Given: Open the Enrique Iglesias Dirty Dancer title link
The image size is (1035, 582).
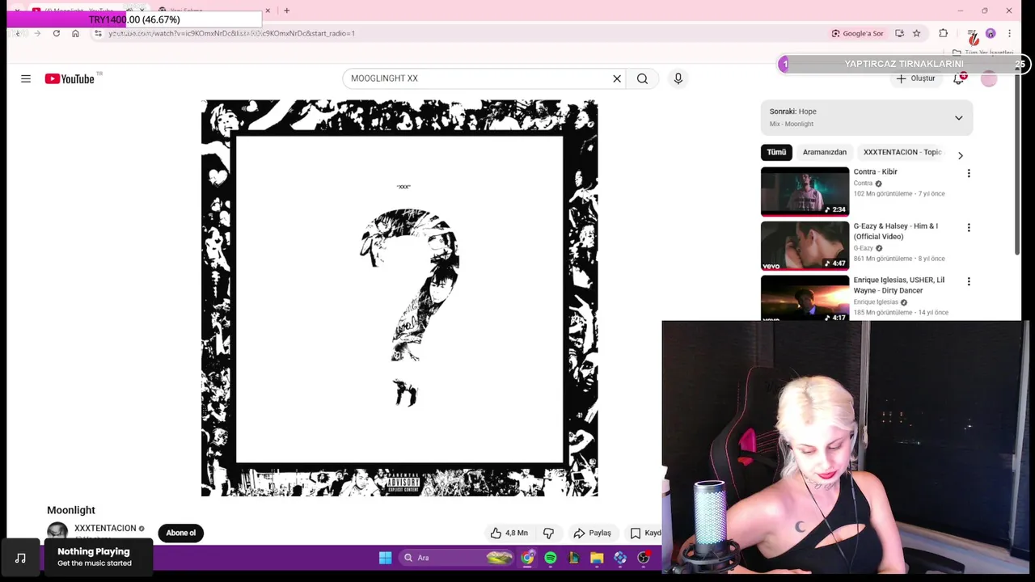Looking at the screenshot, I should tap(898, 285).
